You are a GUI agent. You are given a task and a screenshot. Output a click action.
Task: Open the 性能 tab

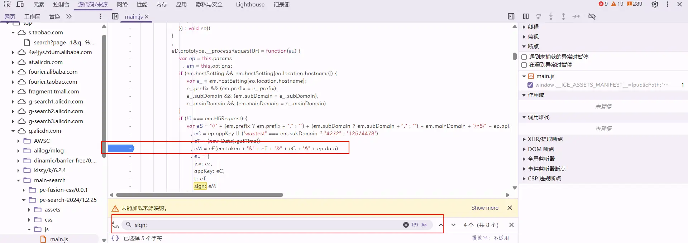pyautogui.click(x=142, y=5)
